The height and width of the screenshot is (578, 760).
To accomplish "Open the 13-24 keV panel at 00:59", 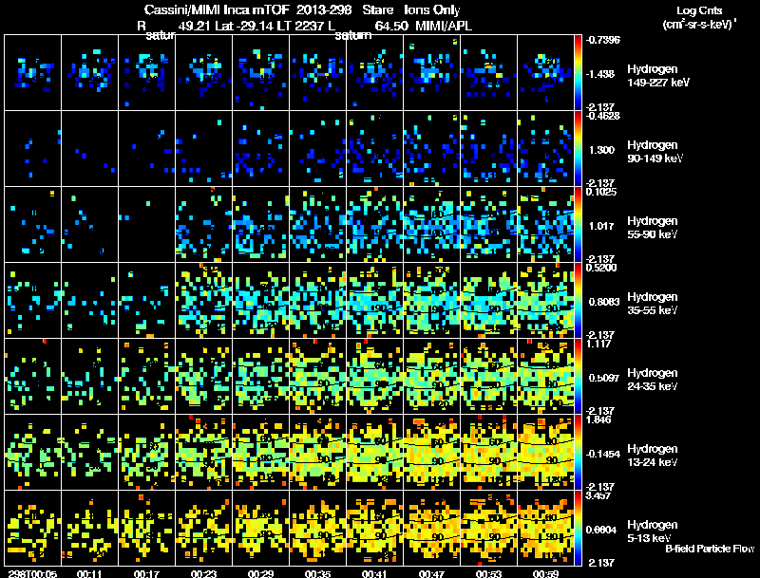I will click(545, 453).
